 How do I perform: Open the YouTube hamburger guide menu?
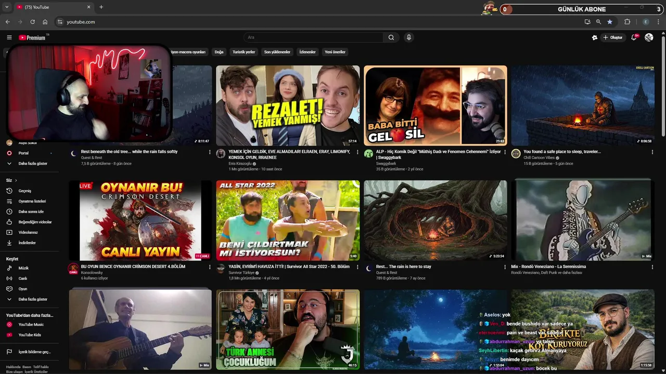[x=9, y=37]
